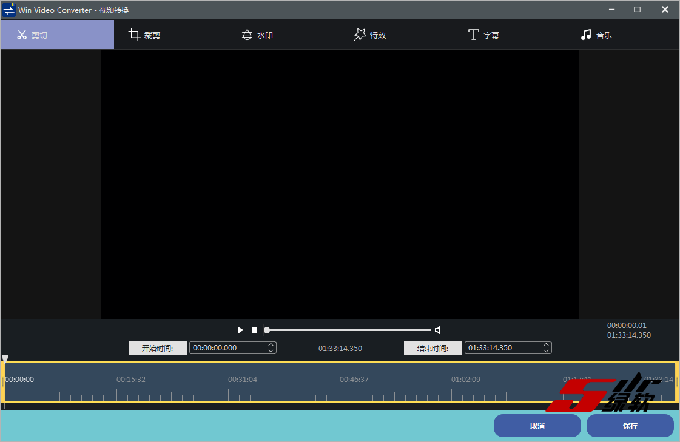680x442 pixels.
Task: Click the 音乐 music note icon
Action: (586, 35)
